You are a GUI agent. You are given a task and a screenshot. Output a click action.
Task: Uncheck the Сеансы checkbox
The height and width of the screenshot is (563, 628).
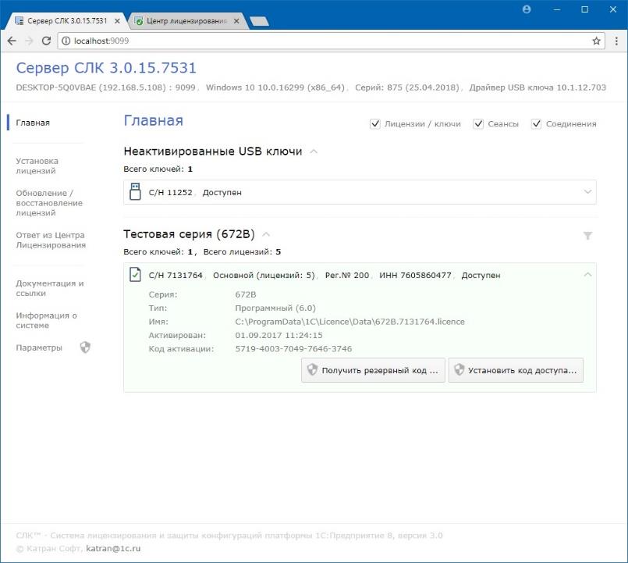coord(478,124)
